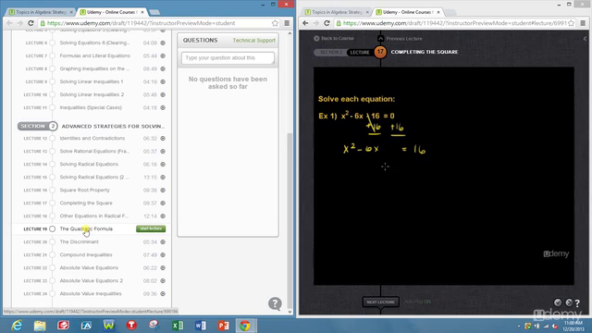Open Technical Support link

(x=253, y=41)
